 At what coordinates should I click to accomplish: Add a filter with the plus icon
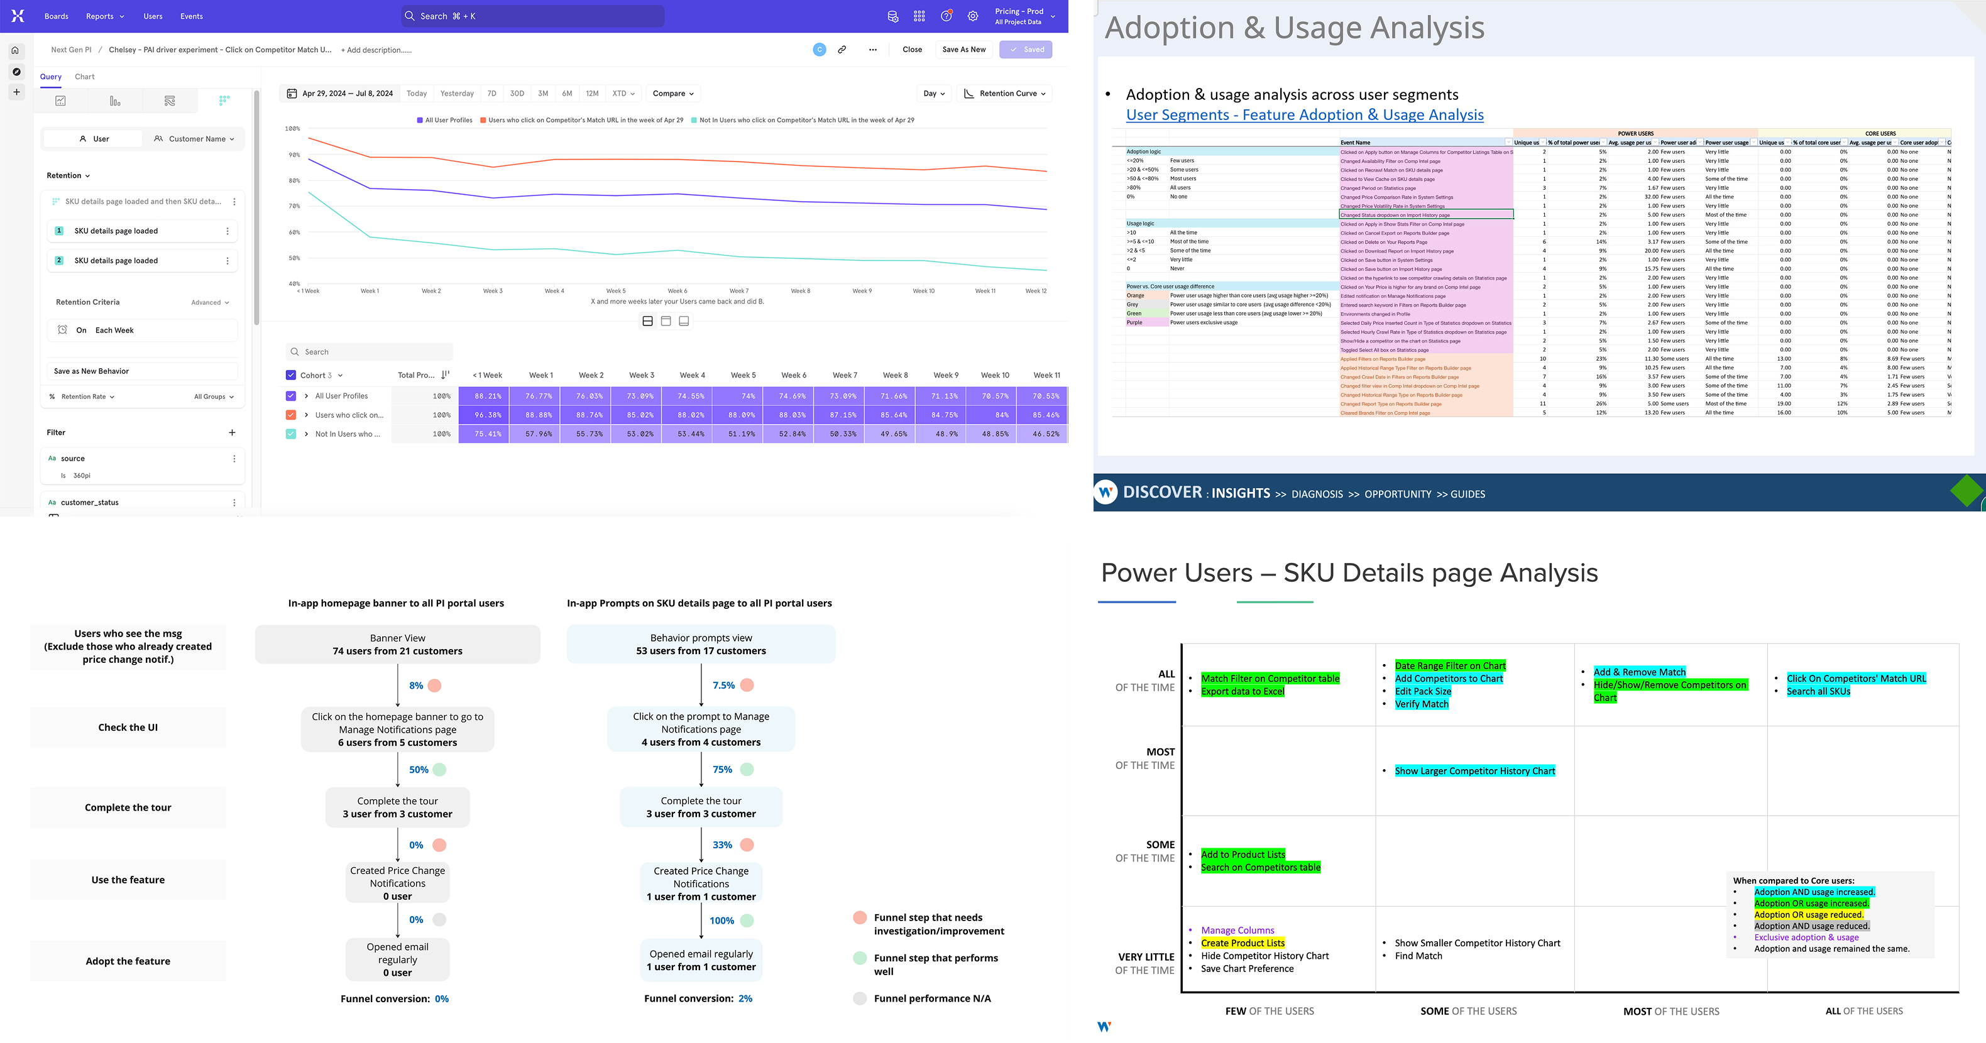tap(232, 432)
